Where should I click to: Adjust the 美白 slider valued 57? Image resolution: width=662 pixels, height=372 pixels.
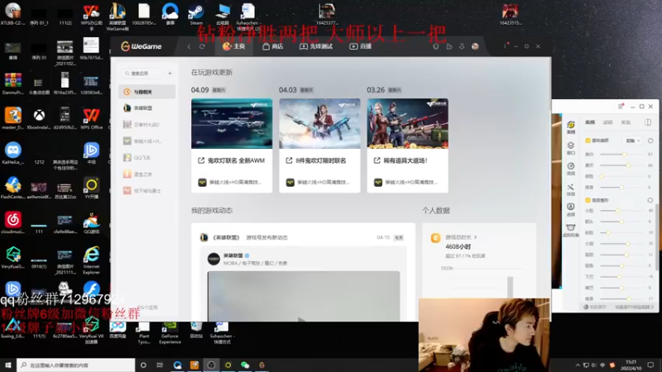(622, 155)
